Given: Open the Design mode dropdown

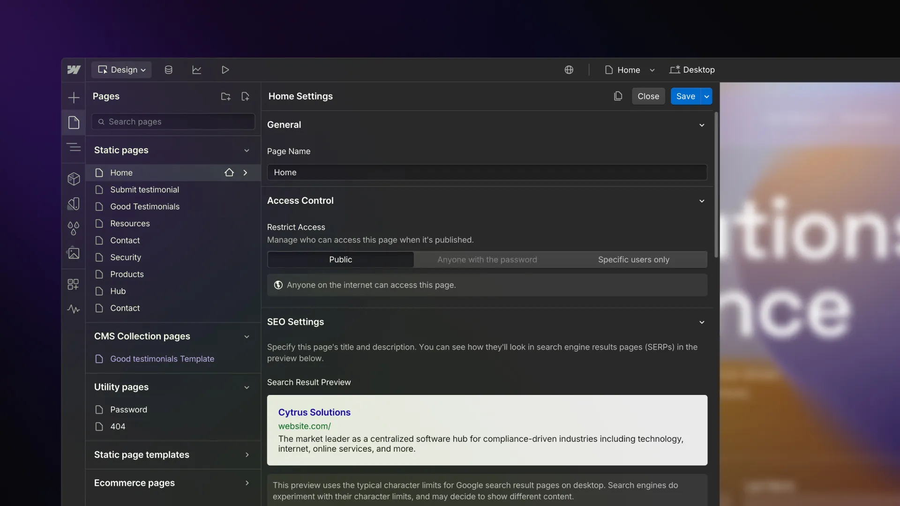Looking at the screenshot, I should 121,70.
